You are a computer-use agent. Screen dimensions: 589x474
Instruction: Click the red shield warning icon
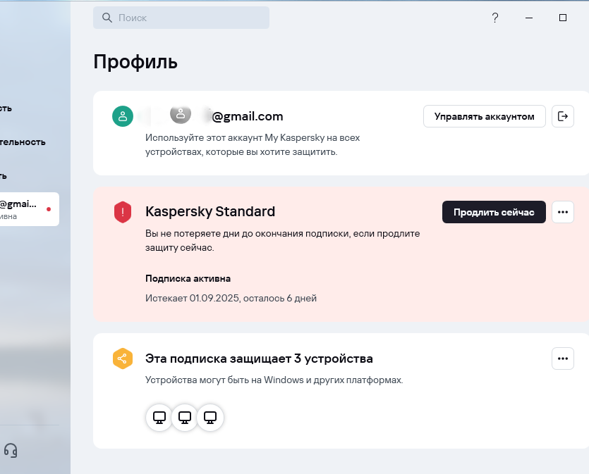123,212
